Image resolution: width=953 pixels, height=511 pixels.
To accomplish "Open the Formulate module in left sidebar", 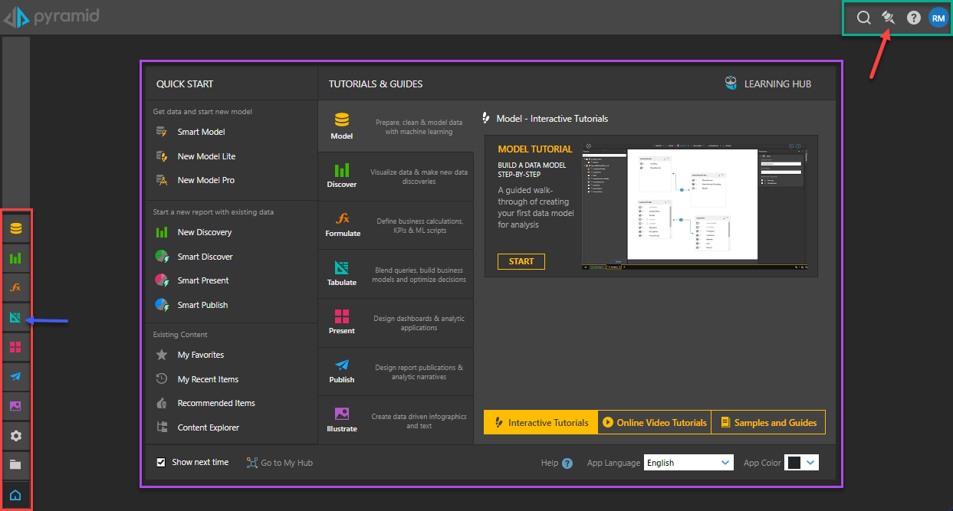I will click(x=15, y=288).
